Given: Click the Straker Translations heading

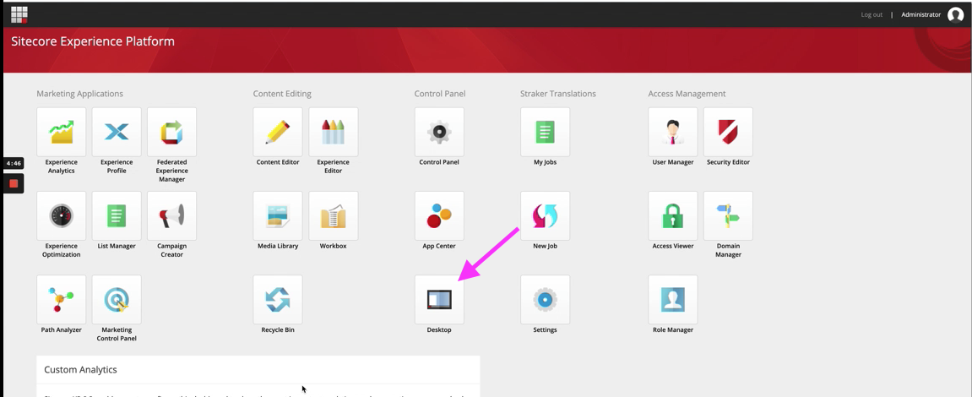Looking at the screenshot, I should [x=558, y=94].
